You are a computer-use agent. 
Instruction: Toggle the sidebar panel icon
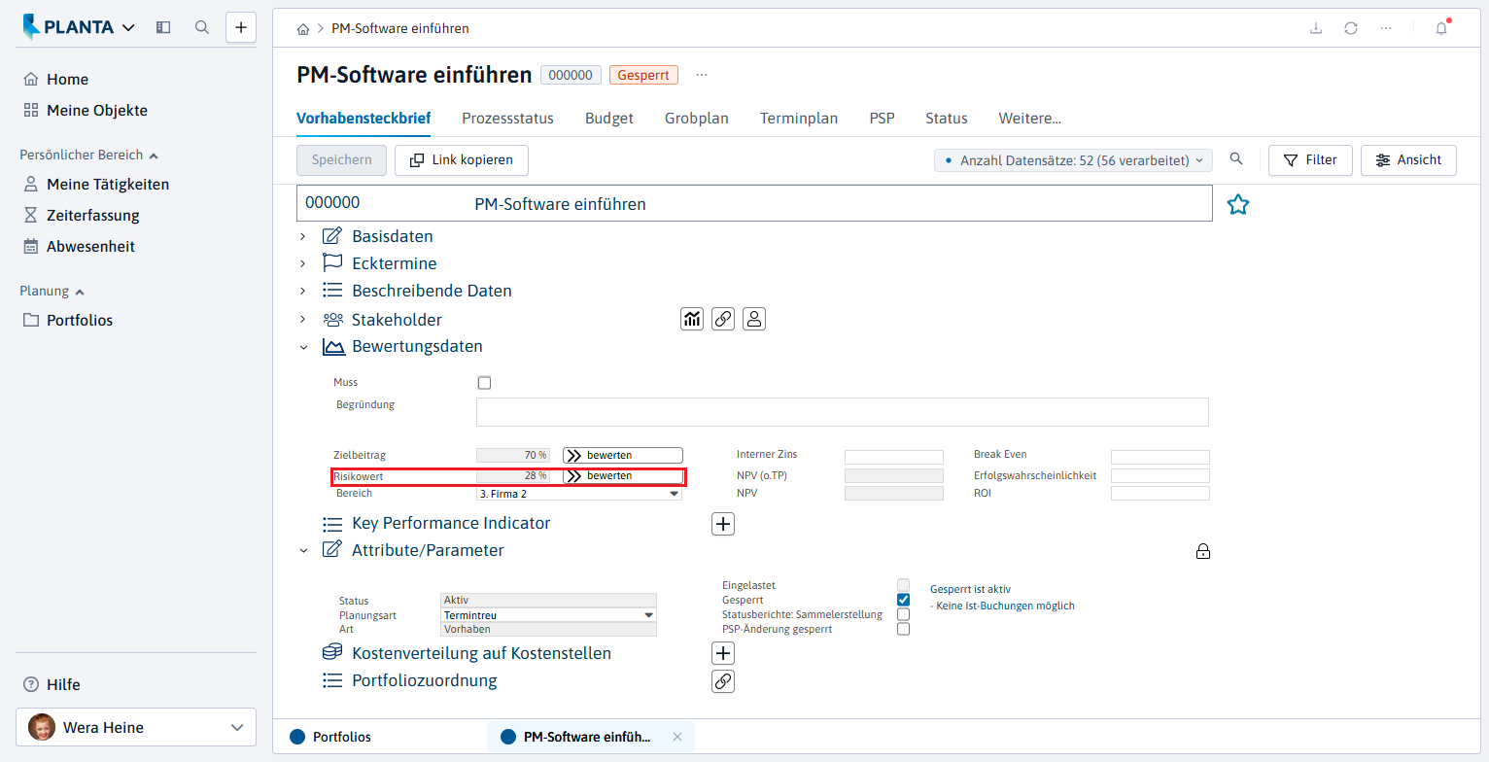tap(163, 27)
